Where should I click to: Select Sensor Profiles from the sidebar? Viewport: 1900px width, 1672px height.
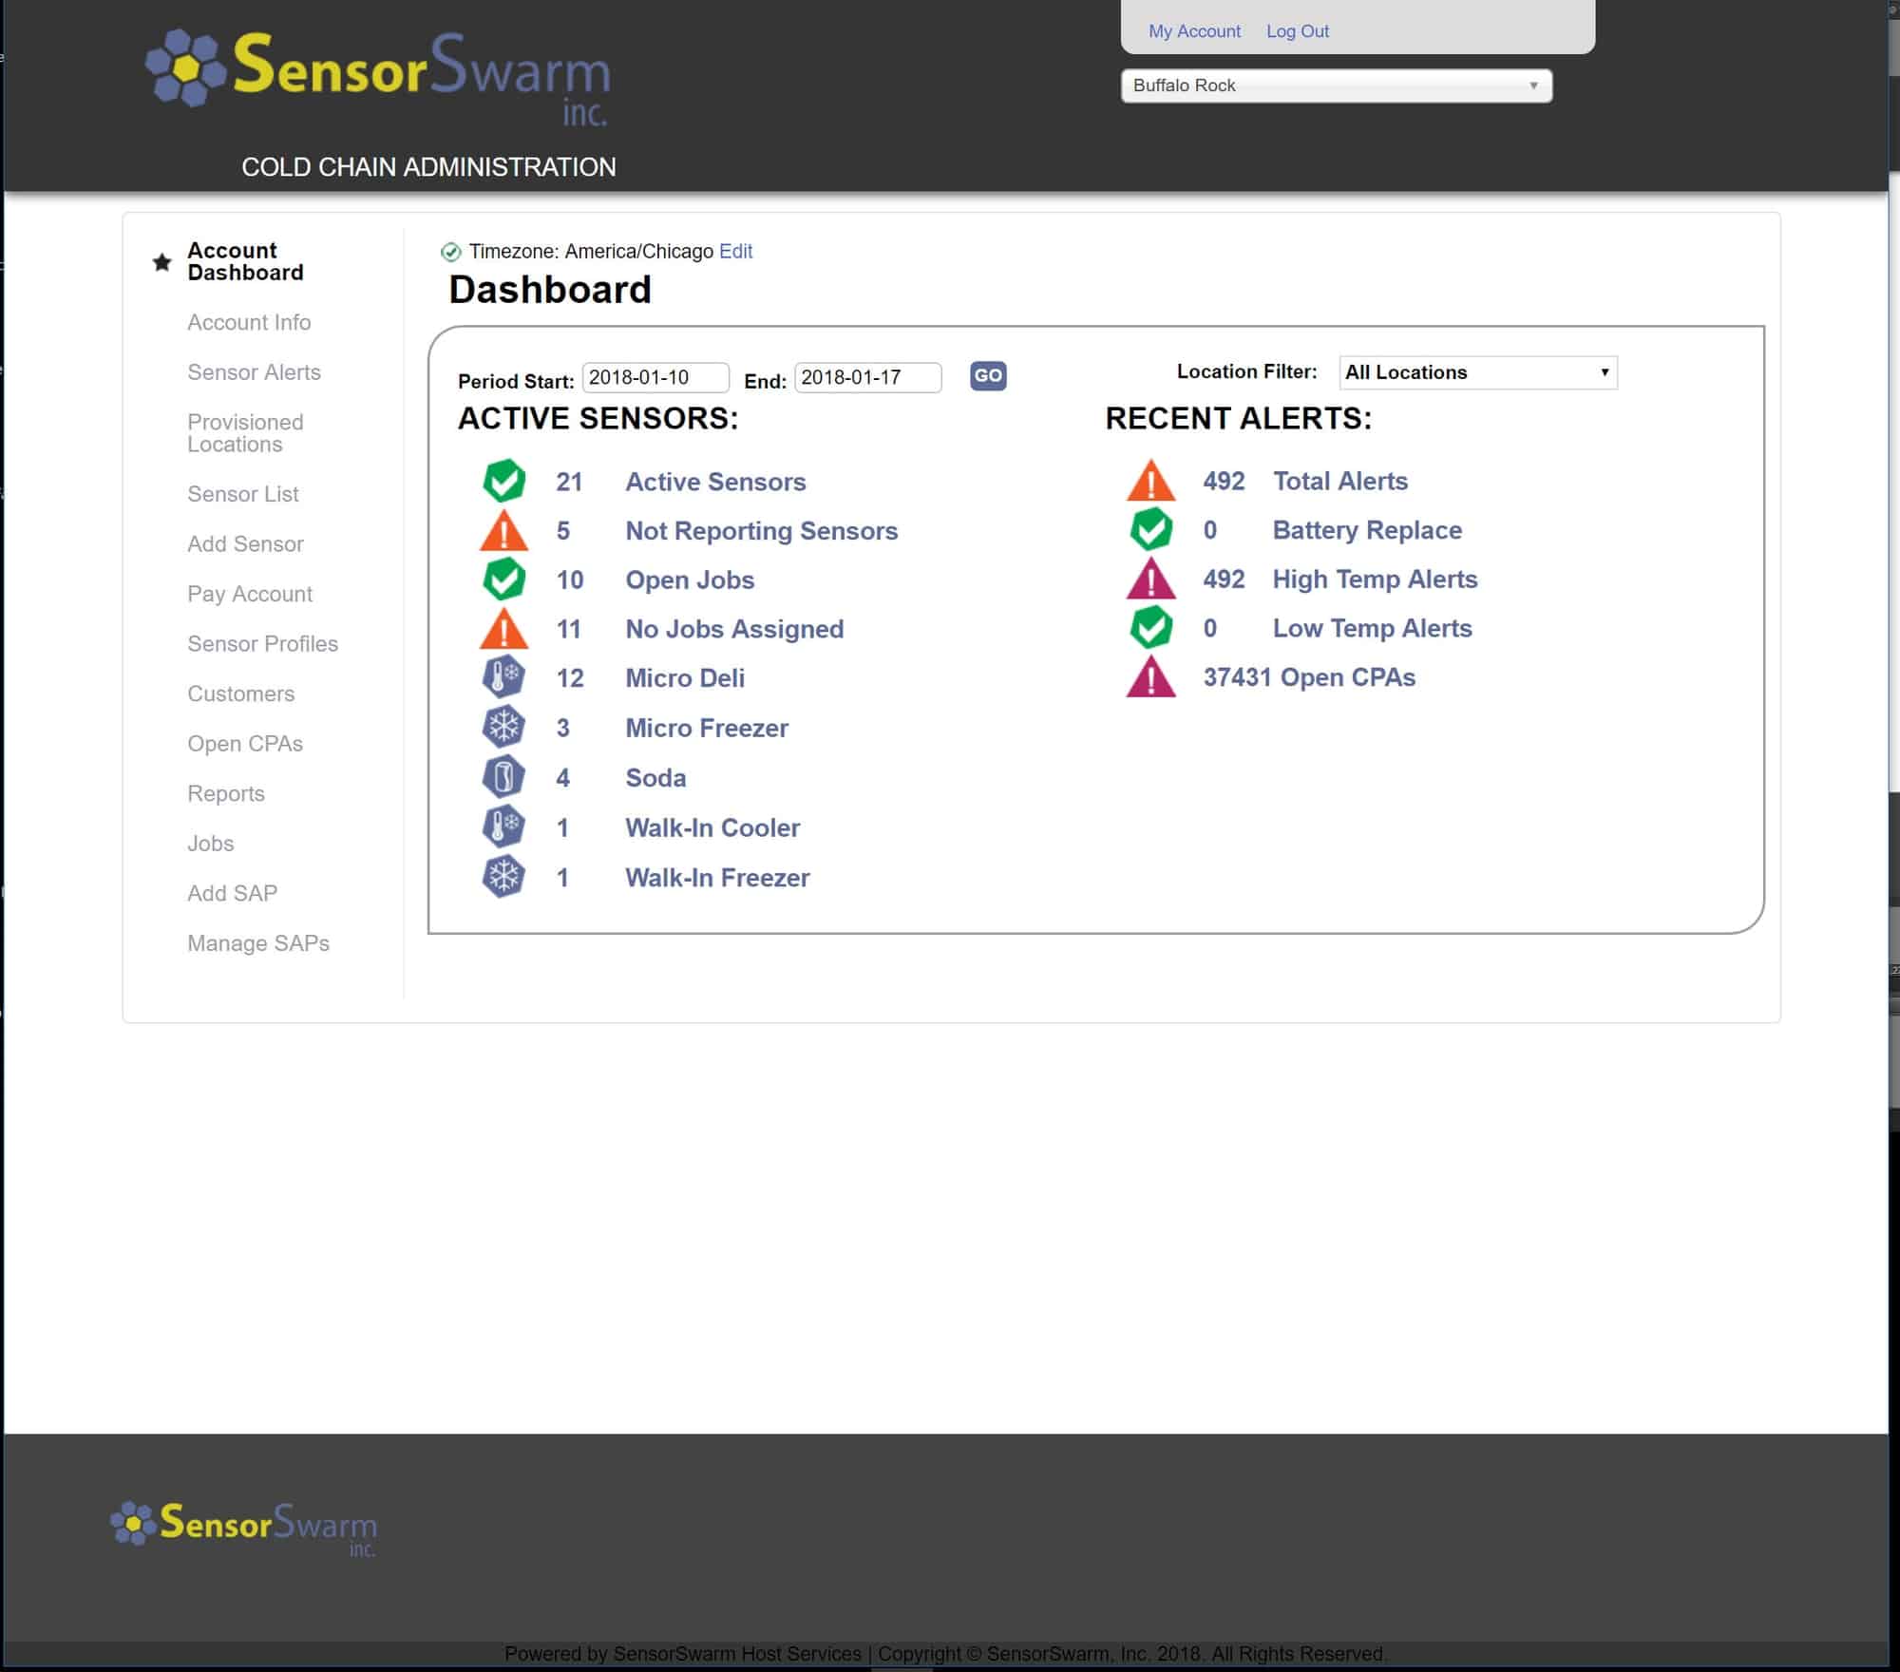[x=262, y=644]
